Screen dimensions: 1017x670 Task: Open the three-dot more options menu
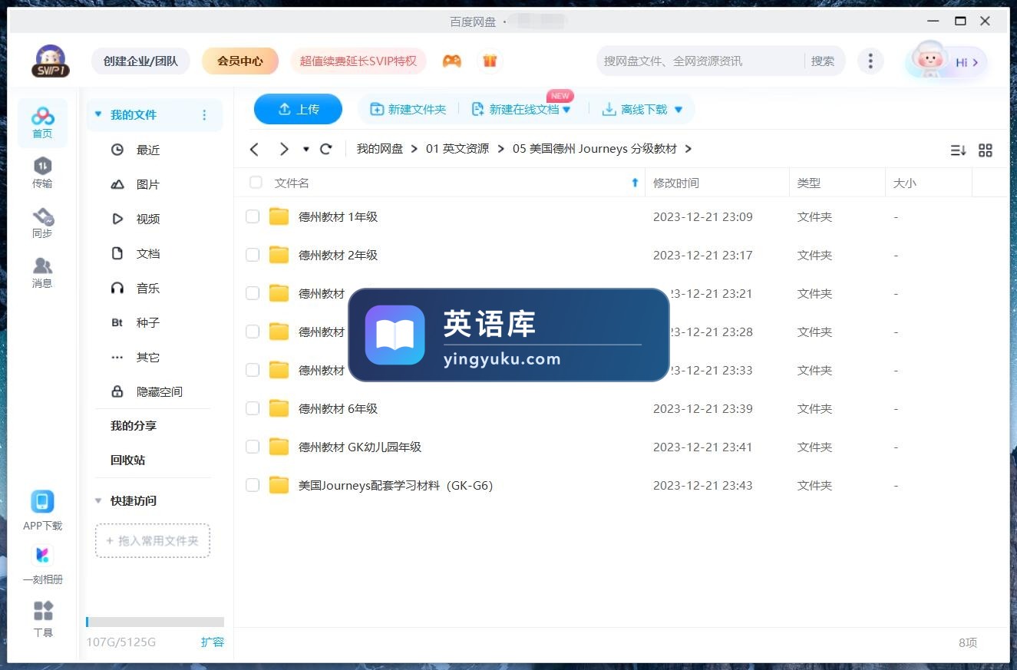tap(870, 61)
